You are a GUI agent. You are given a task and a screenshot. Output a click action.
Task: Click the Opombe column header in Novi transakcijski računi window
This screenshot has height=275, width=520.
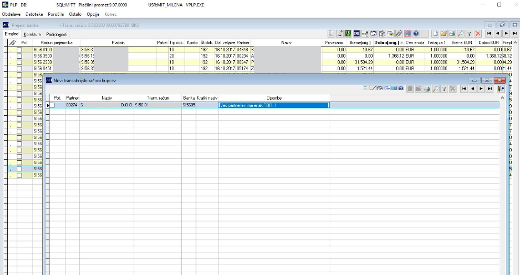(274, 98)
